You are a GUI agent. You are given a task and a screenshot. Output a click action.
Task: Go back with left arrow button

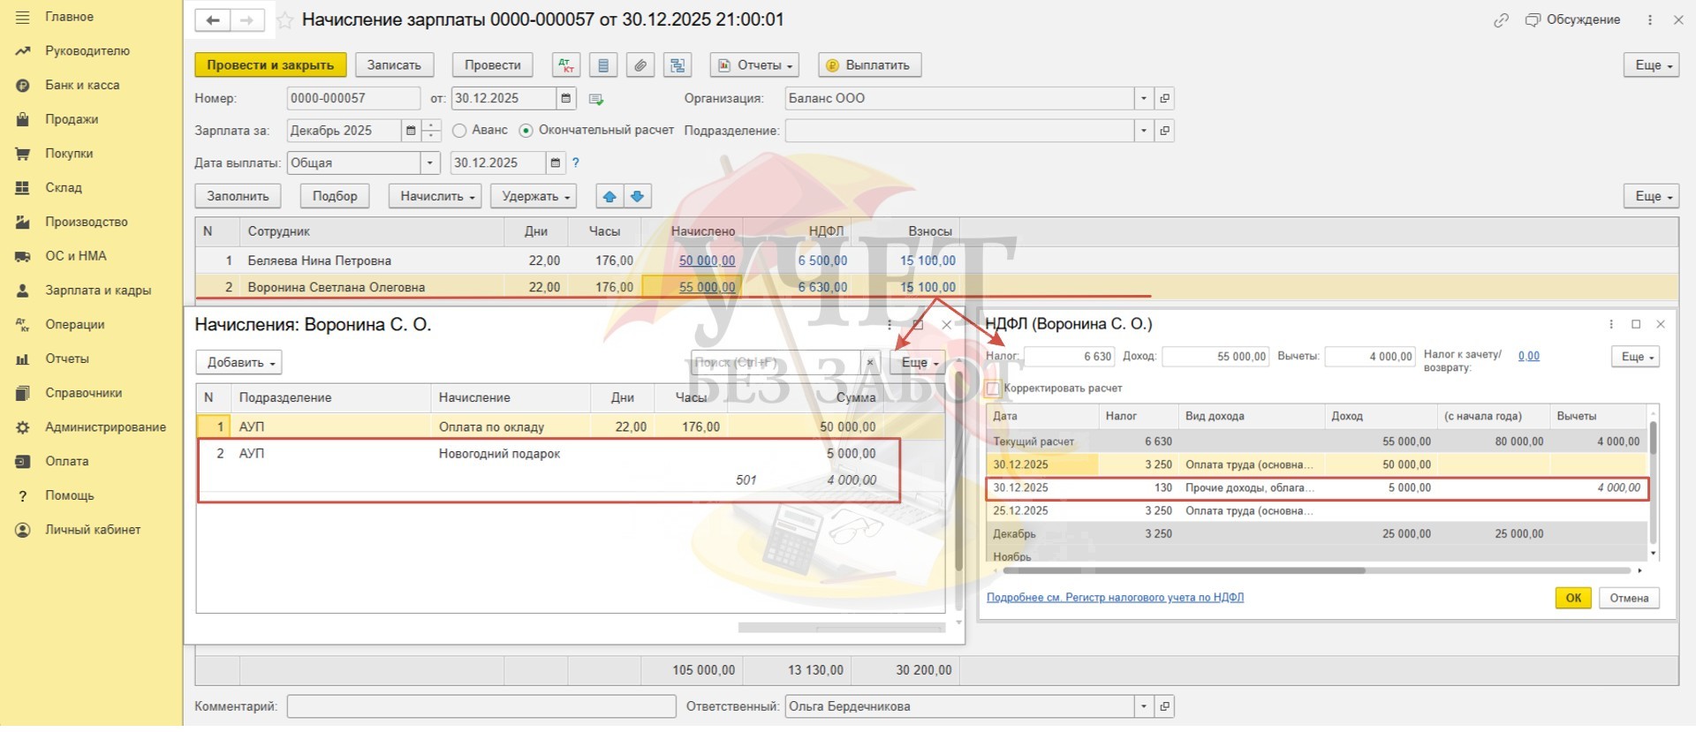[213, 20]
